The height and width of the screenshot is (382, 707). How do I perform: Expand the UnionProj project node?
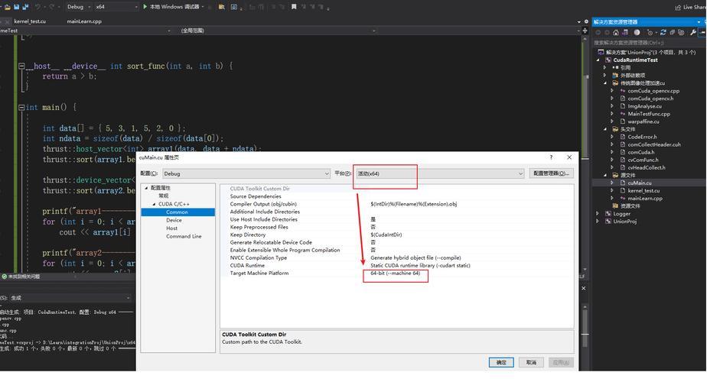point(598,222)
